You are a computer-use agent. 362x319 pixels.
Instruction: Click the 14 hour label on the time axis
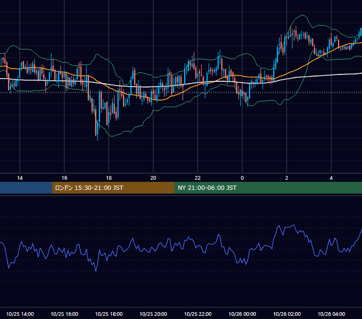[x=20, y=178]
